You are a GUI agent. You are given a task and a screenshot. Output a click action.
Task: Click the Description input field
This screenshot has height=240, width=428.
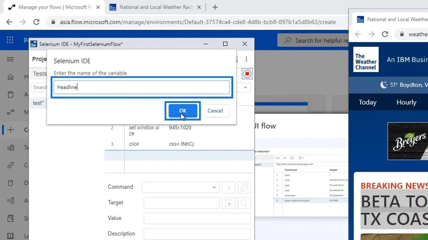coord(197,234)
